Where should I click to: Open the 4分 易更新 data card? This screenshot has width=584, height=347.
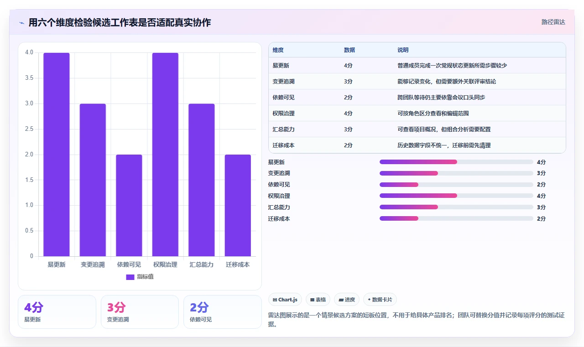coord(57,312)
